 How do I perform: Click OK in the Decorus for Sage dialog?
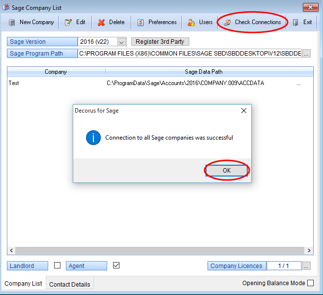227,171
